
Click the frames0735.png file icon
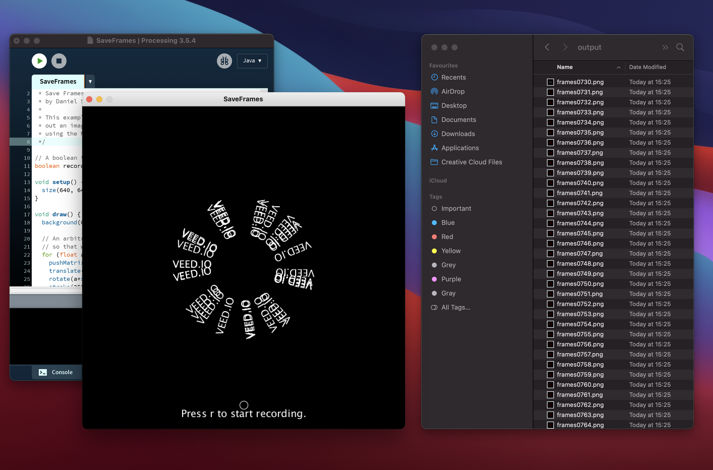pos(550,133)
